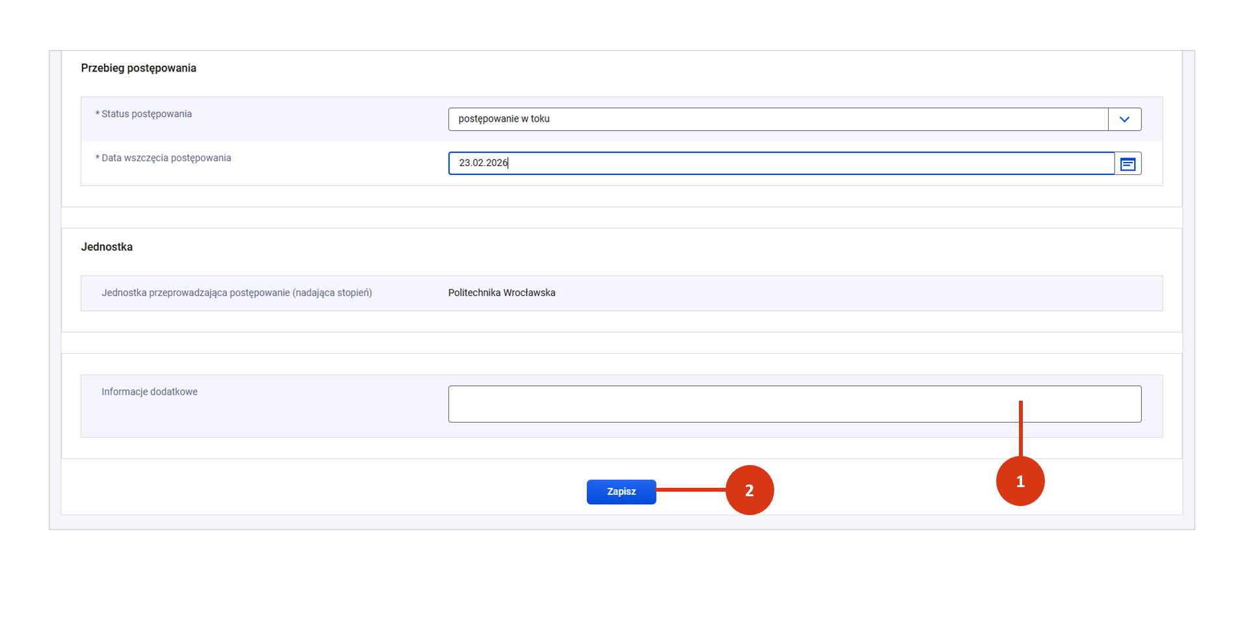The height and width of the screenshot is (627, 1246).
Task: Click the 'Status postępowania' field label
Action: coord(146,114)
